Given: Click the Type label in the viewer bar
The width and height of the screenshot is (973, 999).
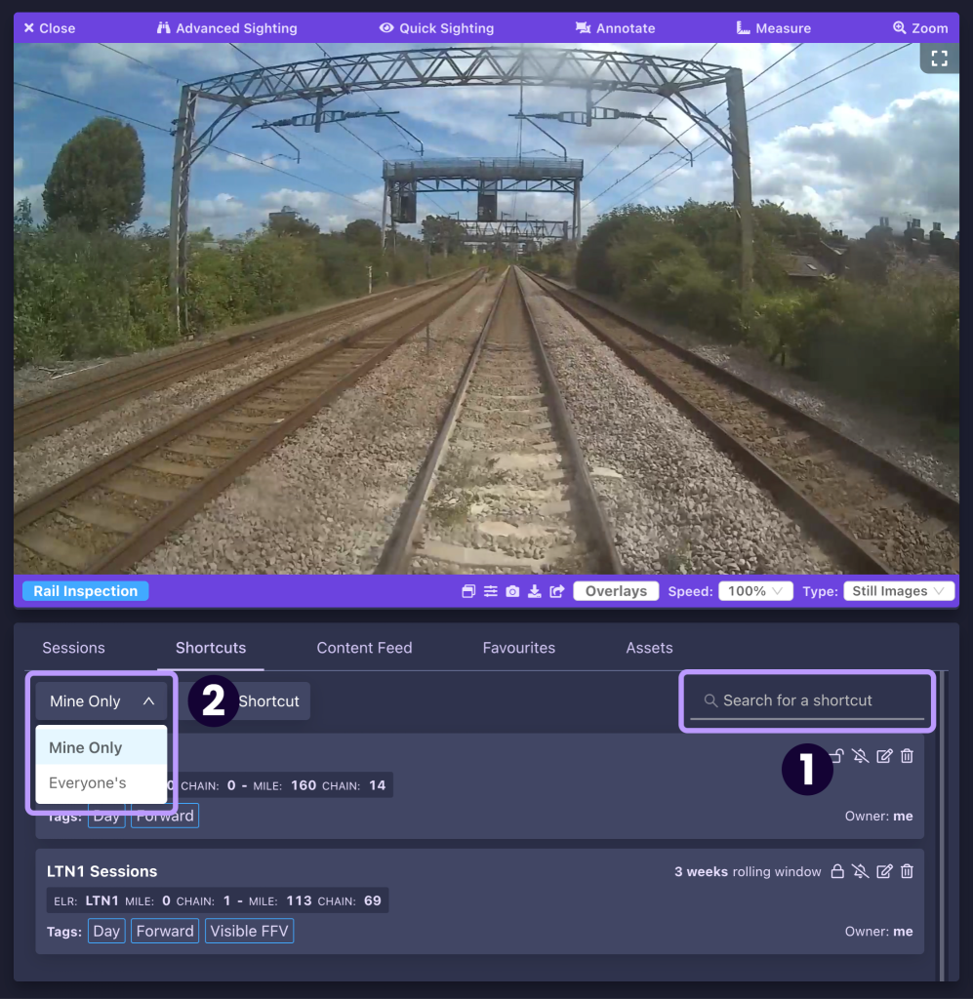Looking at the screenshot, I should point(820,591).
